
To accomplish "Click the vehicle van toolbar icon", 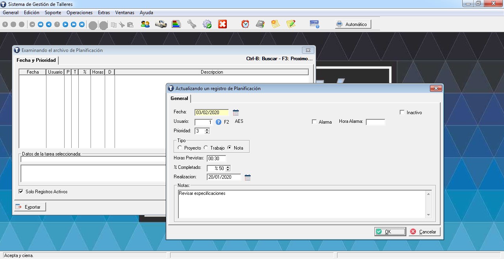I will click(161, 24).
